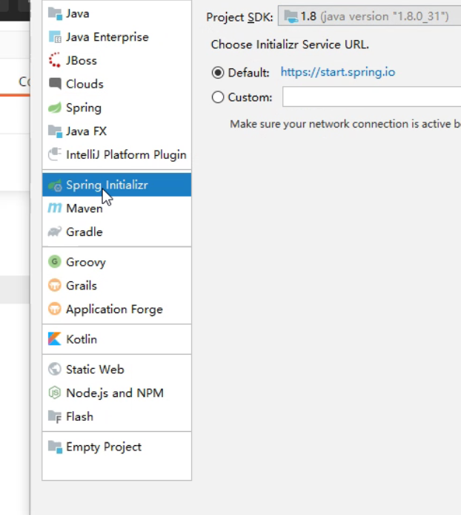Click the blue Maven m icon
461x515 pixels.
tap(55, 208)
